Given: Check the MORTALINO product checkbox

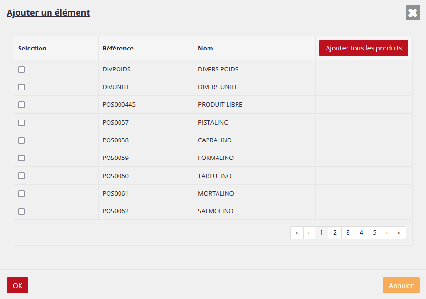Looking at the screenshot, I should (x=21, y=194).
